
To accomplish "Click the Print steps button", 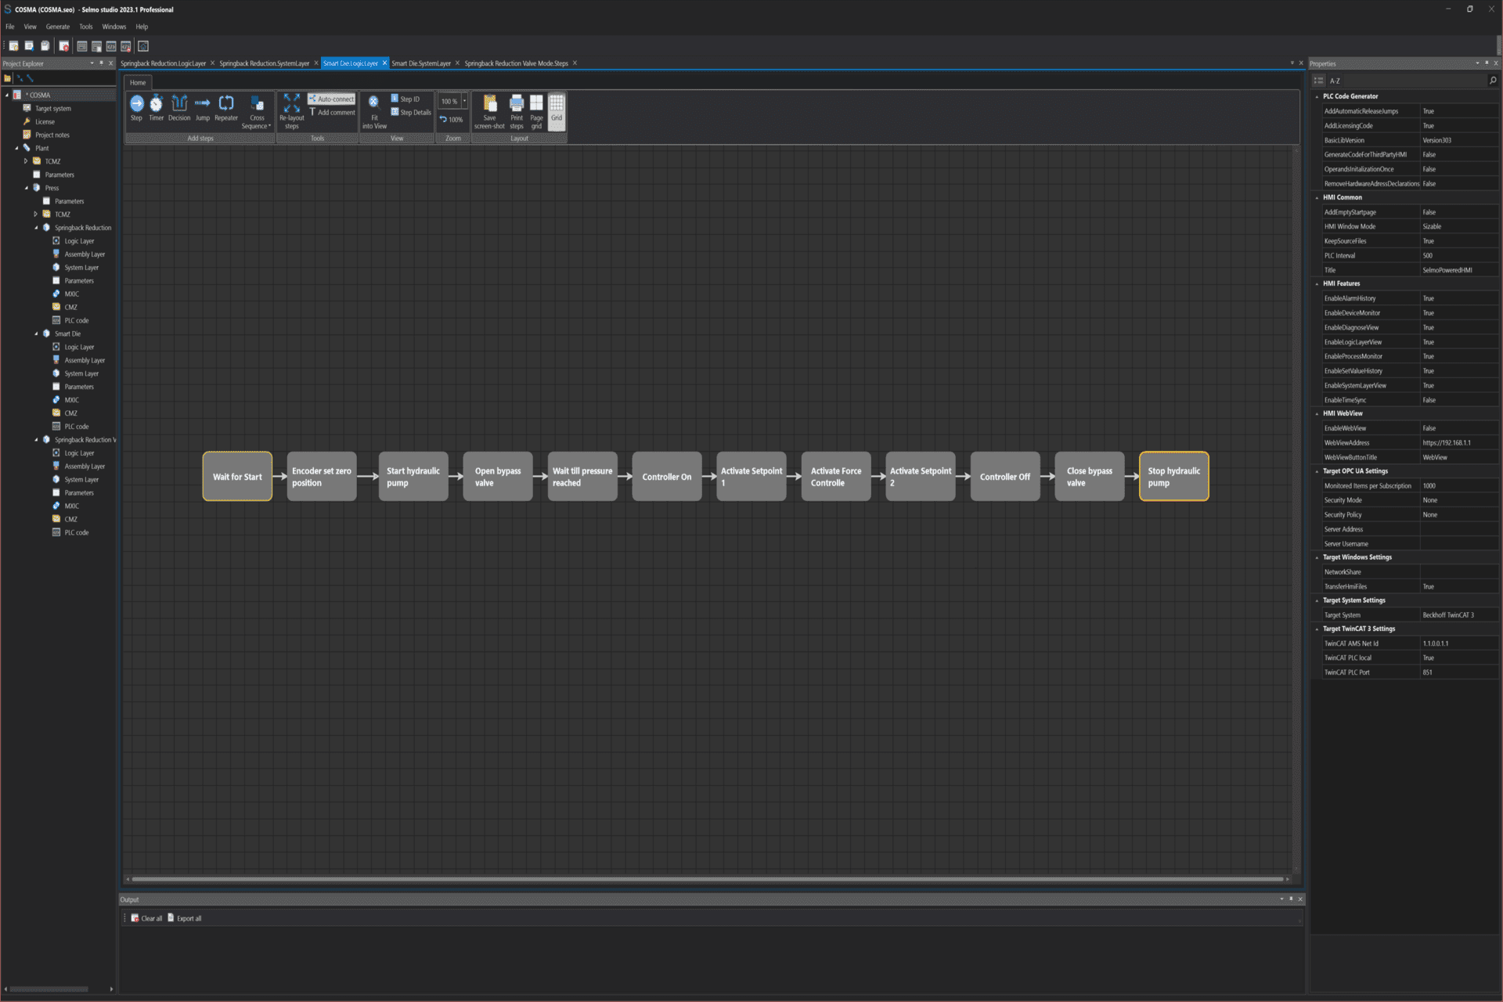I will [x=516, y=110].
